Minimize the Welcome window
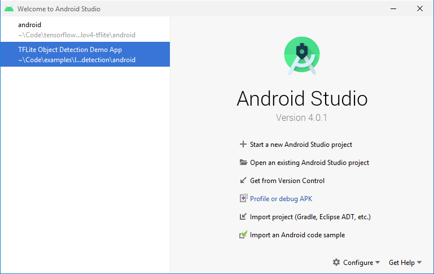Image resolution: width=434 pixels, height=274 pixels. [x=393, y=8]
